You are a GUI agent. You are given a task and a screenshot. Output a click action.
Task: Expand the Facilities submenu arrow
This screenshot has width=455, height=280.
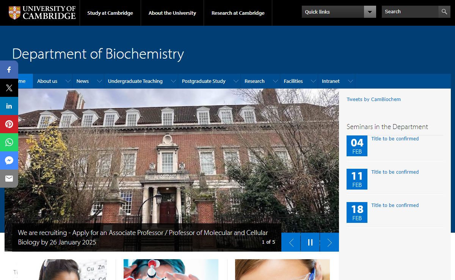(314, 81)
